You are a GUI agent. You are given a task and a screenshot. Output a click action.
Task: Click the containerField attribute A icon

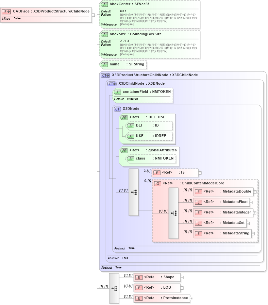[117, 92]
